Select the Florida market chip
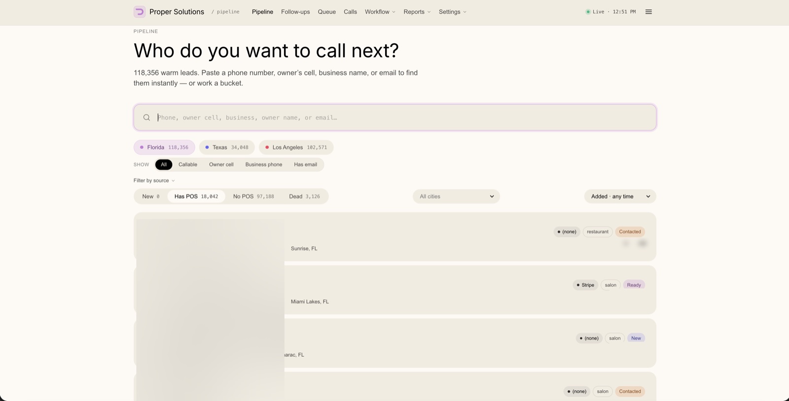 tap(164, 147)
